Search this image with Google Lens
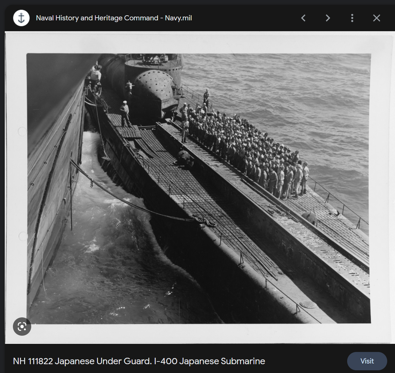The width and height of the screenshot is (395, 373). point(22,327)
